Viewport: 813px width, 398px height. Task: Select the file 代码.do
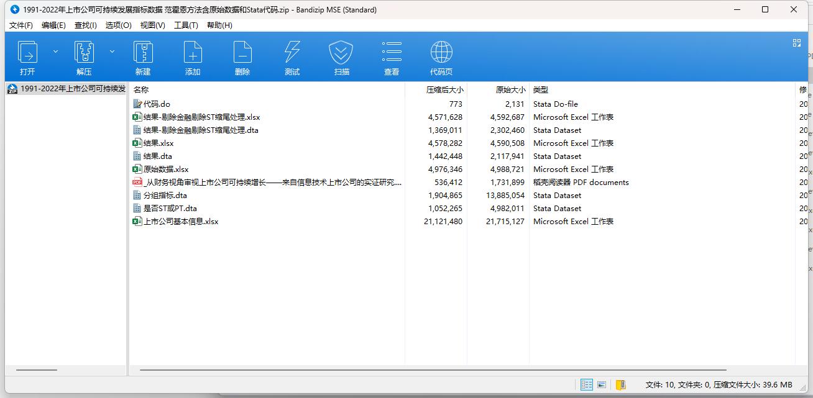pos(157,104)
